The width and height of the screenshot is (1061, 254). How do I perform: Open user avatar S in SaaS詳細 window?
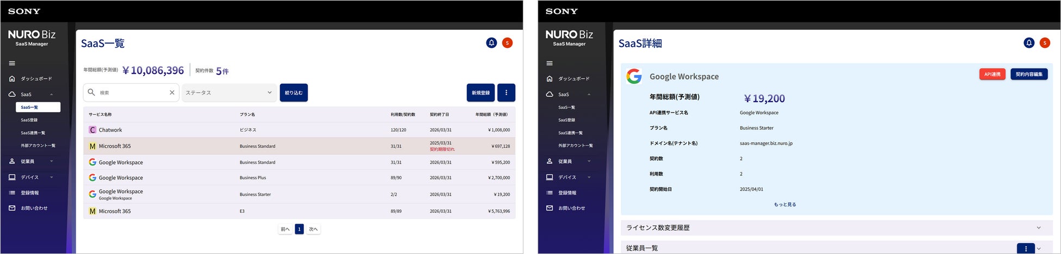[x=1045, y=42]
